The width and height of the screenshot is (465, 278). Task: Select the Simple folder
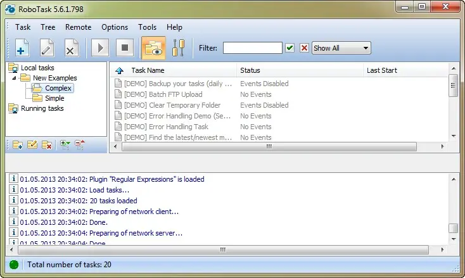click(x=54, y=98)
